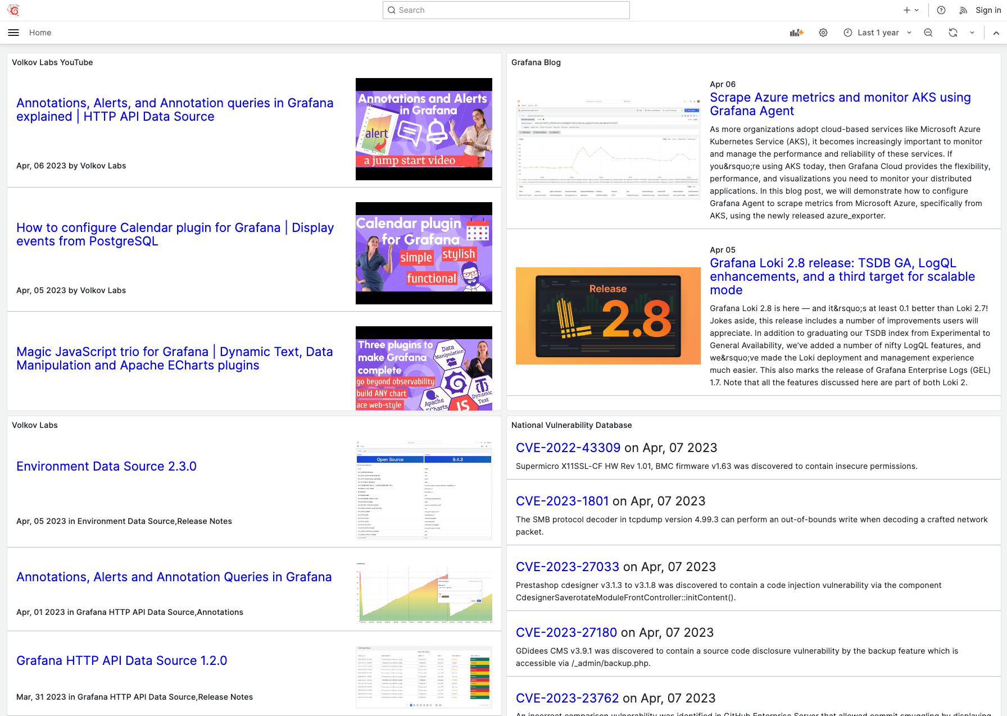Focus the Search input field
This screenshot has width=1007, height=716.
pyautogui.click(x=506, y=10)
